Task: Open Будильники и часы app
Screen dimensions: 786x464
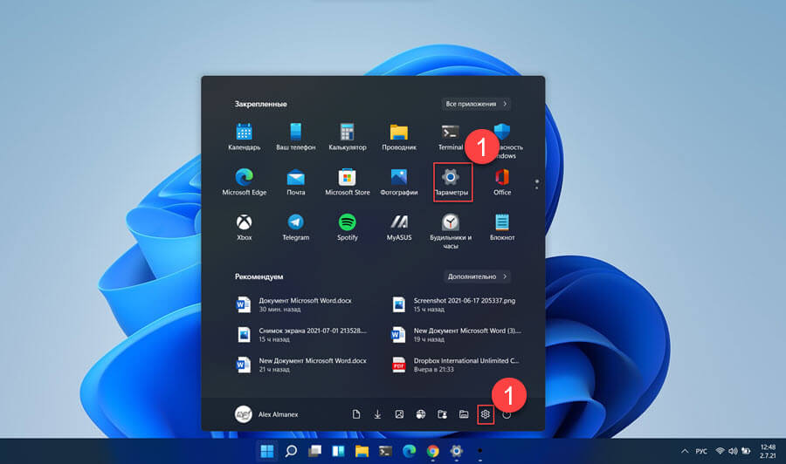Action: click(x=451, y=231)
